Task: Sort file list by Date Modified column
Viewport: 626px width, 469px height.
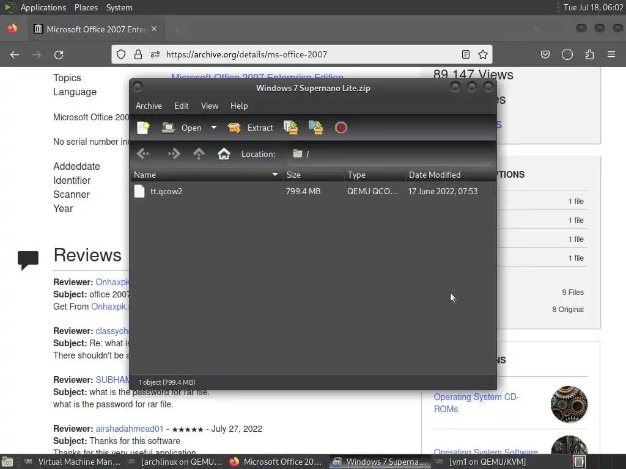Action: click(451, 175)
